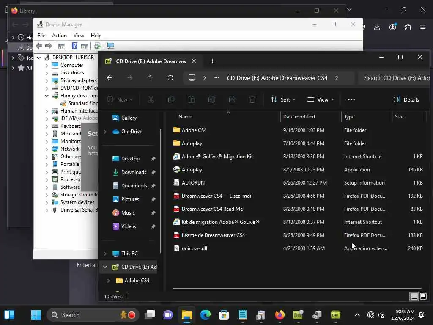This screenshot has height=325, width=433.
Task: Expand Monitors node in Device Manager
Action: [47, 141]
